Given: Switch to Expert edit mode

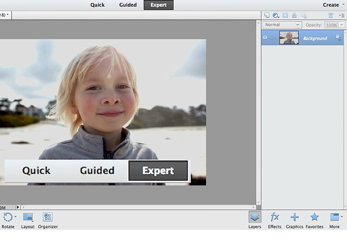Looking at the screenshot, I should click(158, 5).
